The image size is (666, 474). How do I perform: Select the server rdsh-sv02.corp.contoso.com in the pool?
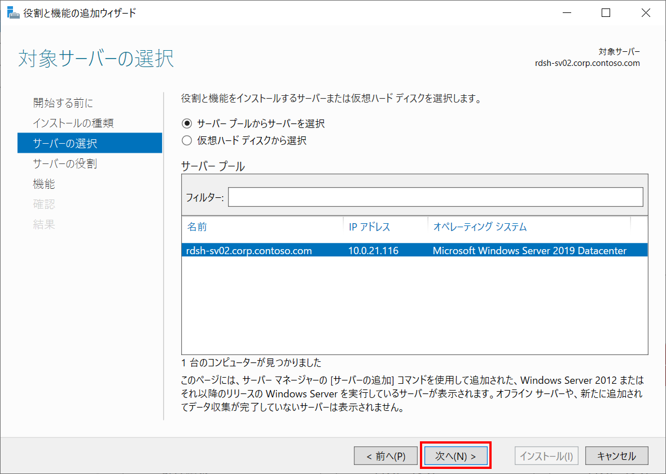click(x=254, y=250)
